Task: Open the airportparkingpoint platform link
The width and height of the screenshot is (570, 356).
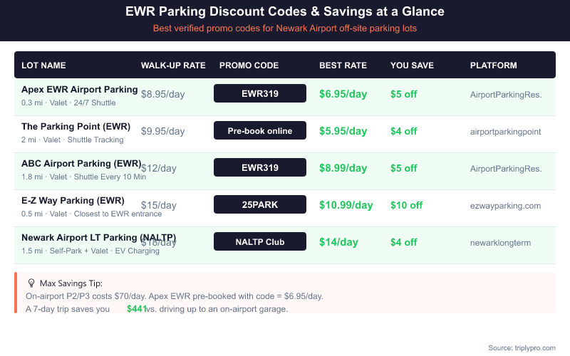Action: tap(505, 131)
